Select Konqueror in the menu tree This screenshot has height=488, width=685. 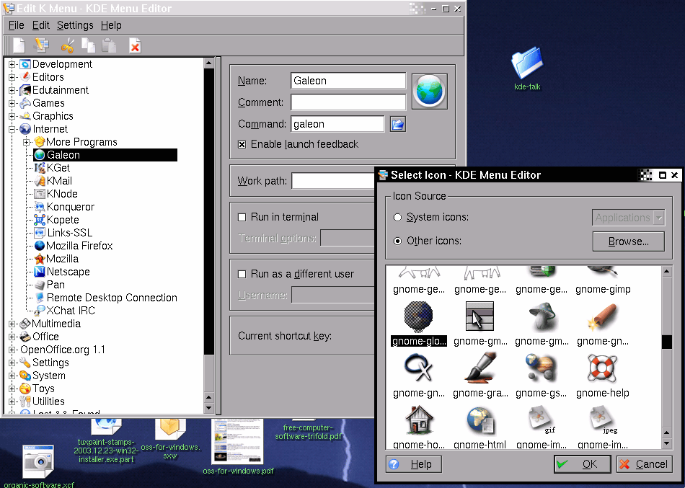pos(64,207)
